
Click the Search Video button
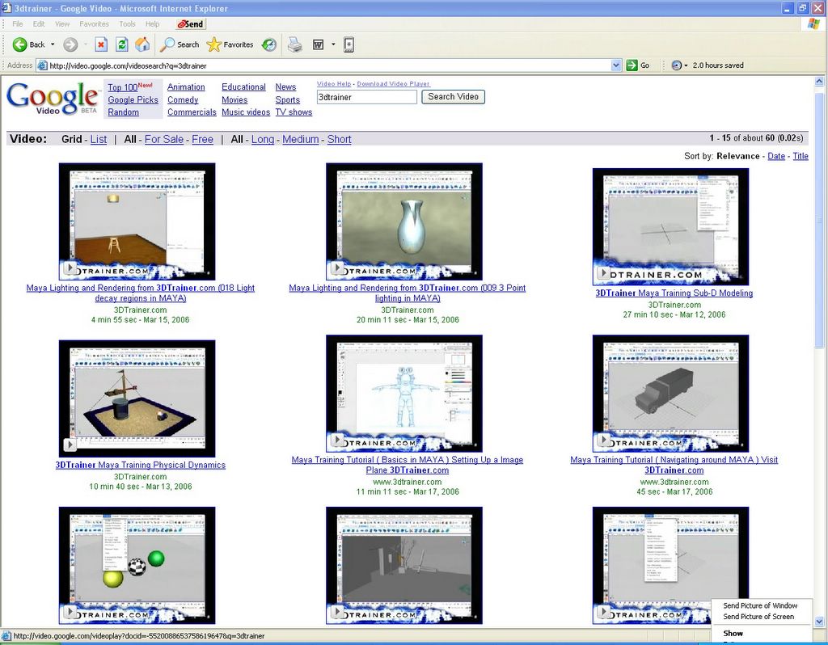coord(453,97)
